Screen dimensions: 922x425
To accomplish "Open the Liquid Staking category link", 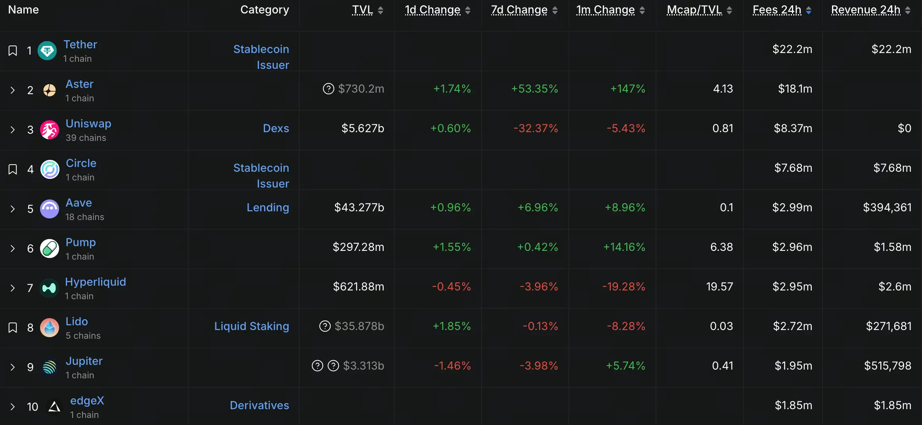I will coord(252,326).
